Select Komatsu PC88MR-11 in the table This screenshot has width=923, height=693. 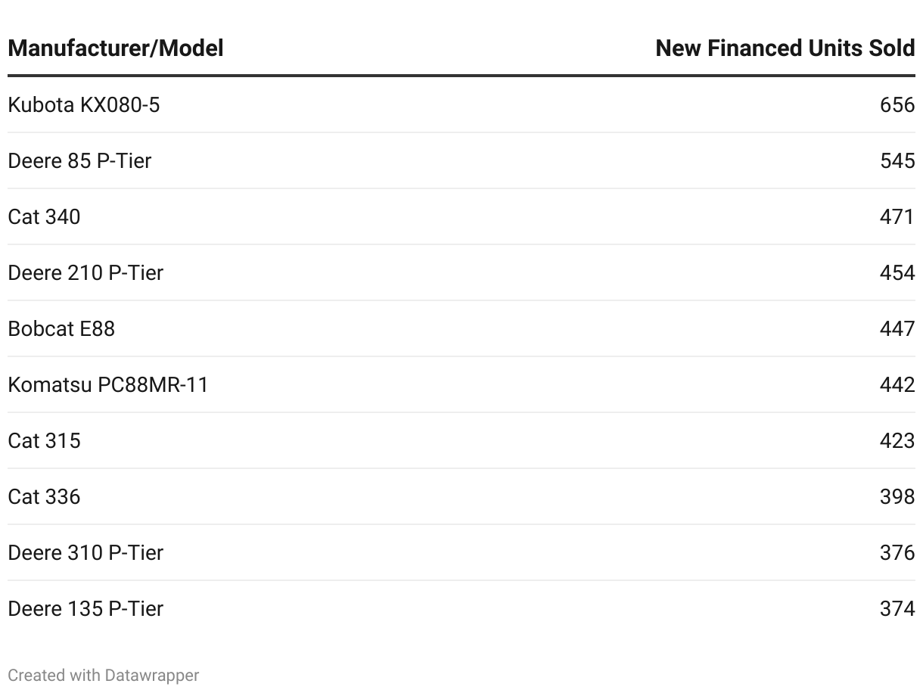point(108,384)
